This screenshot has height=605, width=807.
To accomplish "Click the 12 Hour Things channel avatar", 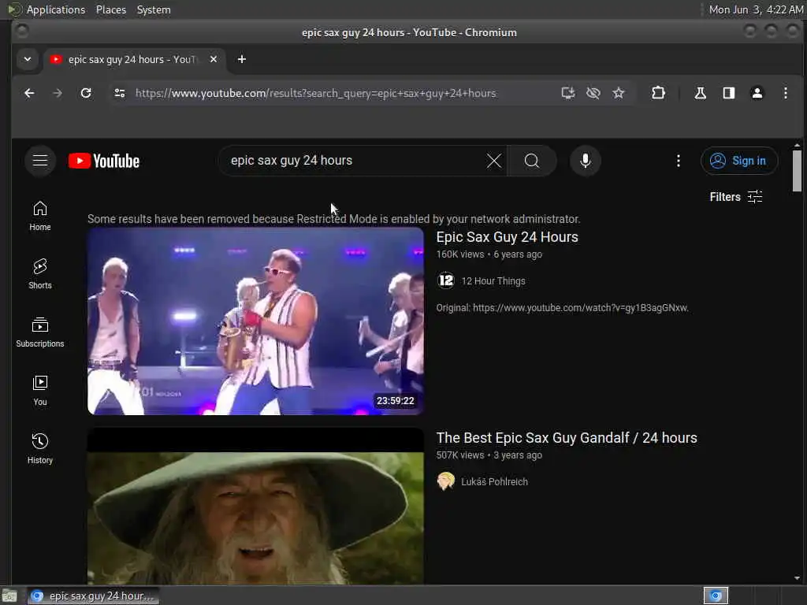I will tap(446, 281).
